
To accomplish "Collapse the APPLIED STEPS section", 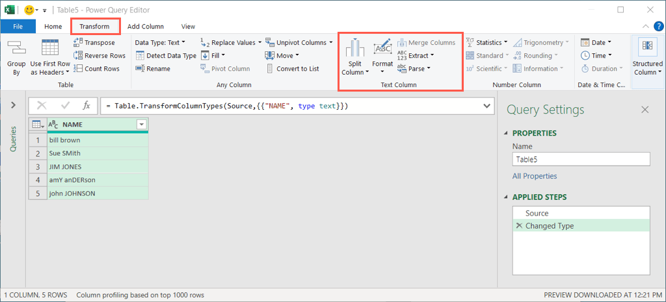I will pyautogui.click(x=505, y=197).
